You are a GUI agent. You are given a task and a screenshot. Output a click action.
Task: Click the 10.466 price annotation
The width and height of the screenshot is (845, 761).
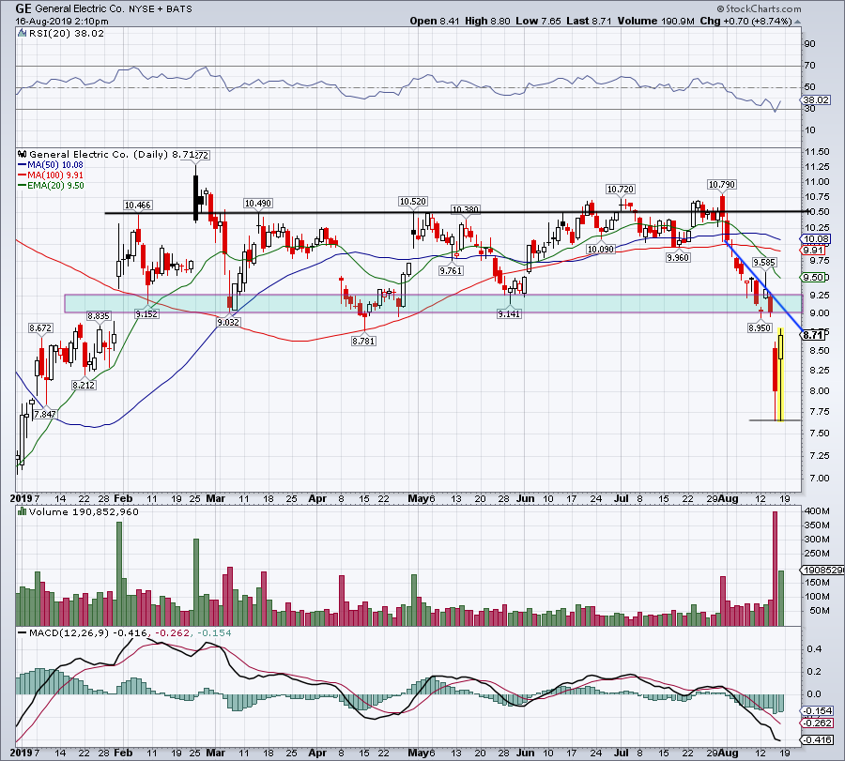tap(137, 205)
